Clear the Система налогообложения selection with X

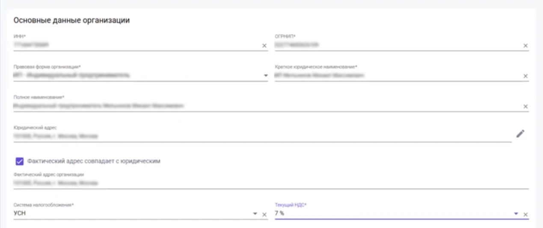(x=264, y=214)
